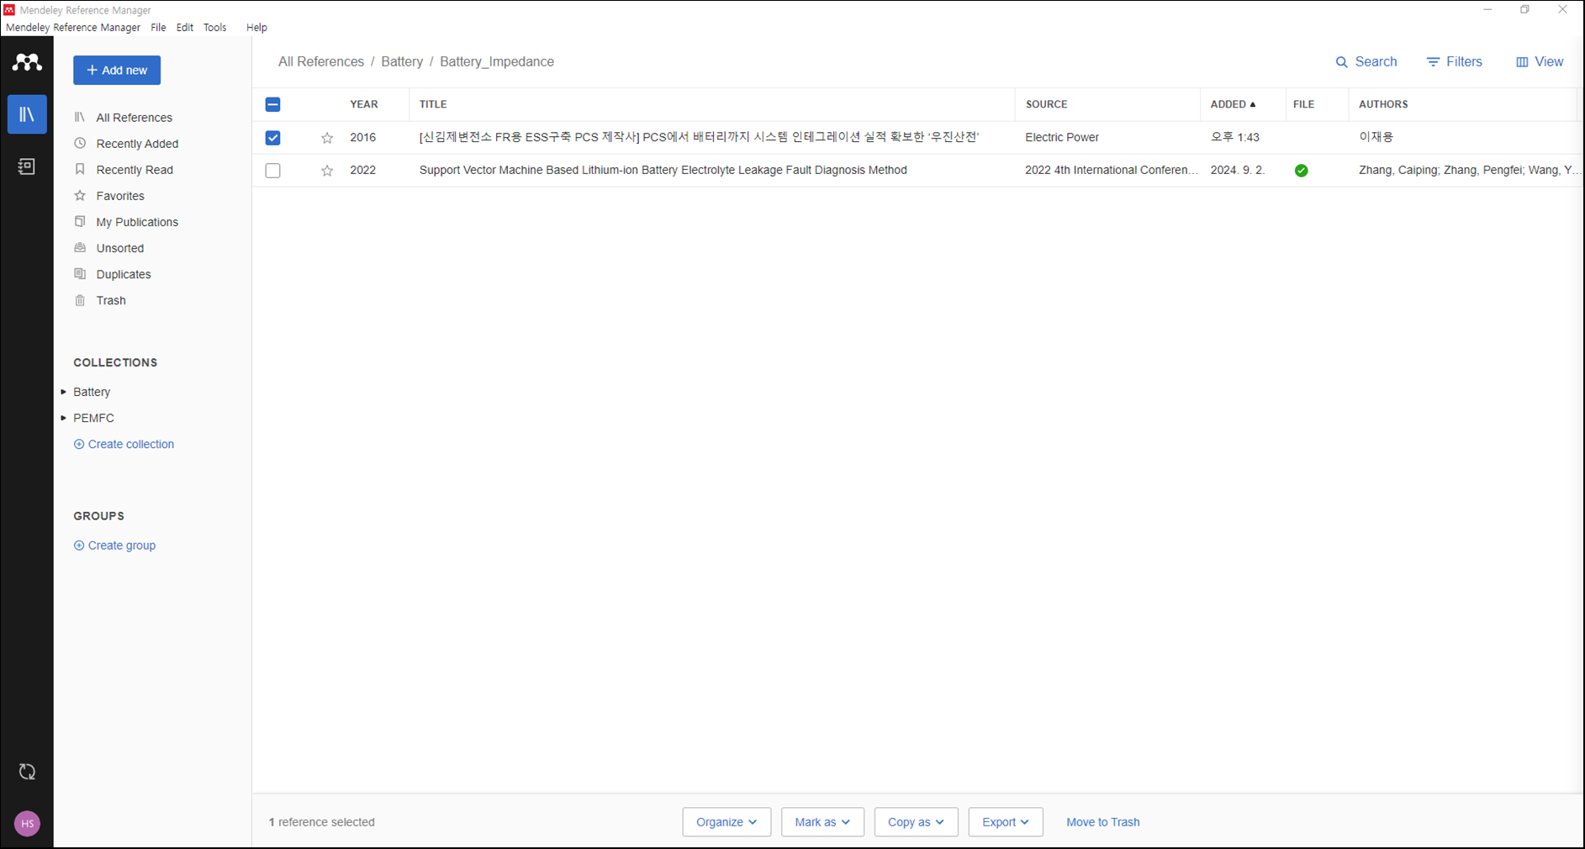This screenshot has height=849, width=1585.
Task: Click Move to Trash
Action: [1103, 822]
